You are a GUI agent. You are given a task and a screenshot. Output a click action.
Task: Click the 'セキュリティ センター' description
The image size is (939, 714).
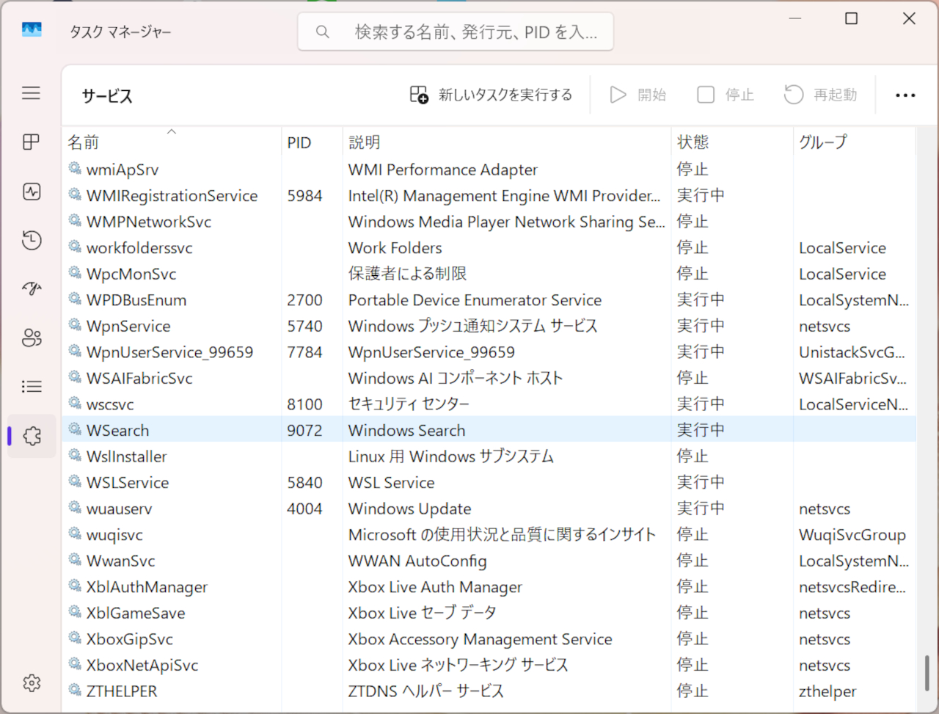click(408, 404)
